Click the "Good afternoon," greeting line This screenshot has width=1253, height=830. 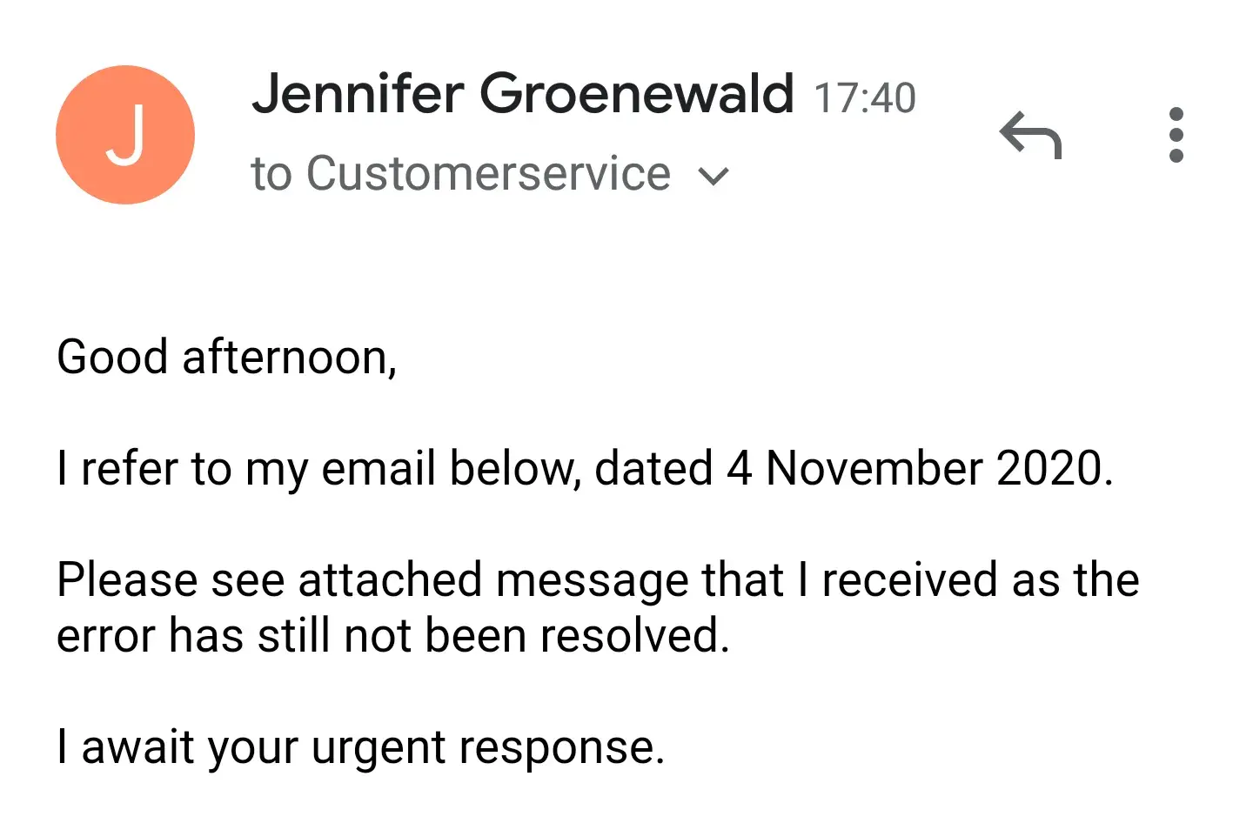(x=226, y=358)
